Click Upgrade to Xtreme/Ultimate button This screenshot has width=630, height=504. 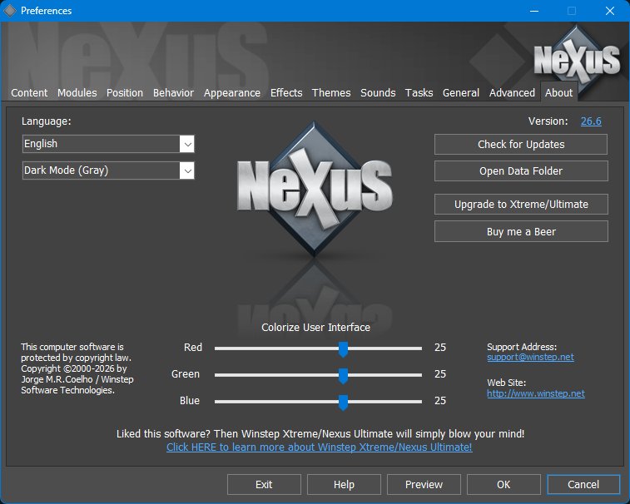(521, 205)
